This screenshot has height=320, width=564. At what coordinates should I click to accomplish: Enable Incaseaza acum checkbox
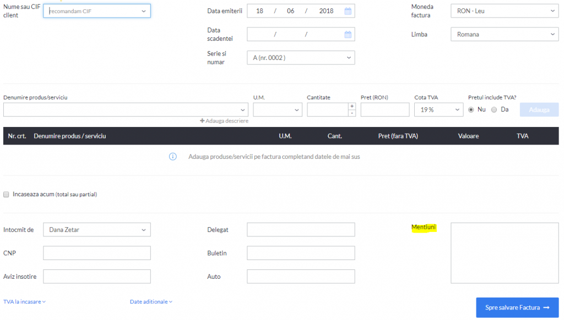coord(6,194)
